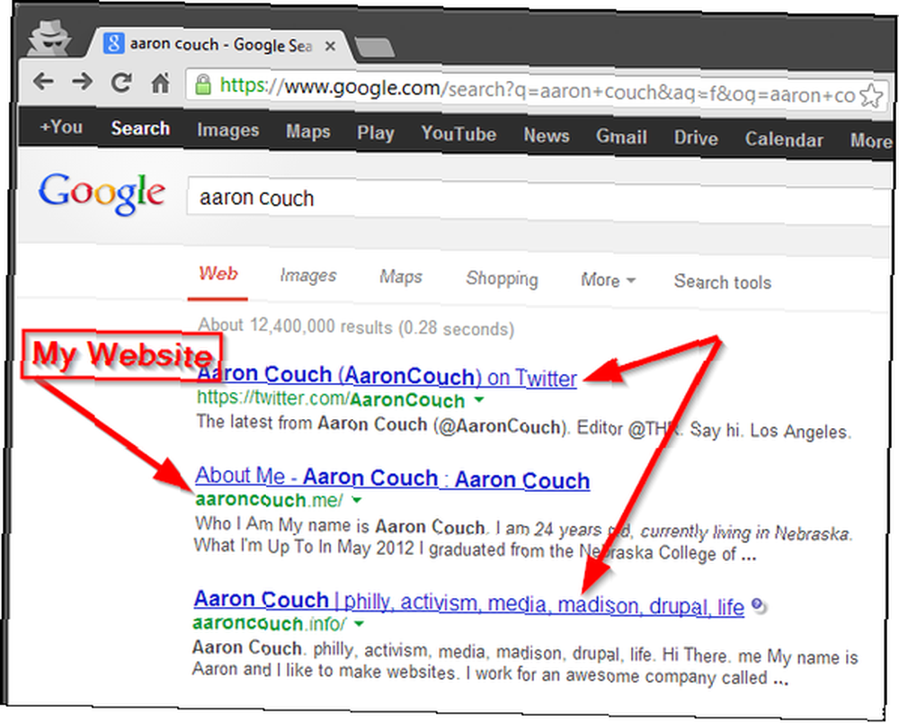Image resolution: width=899 pixels, height=723 pixels.
Task: Open Calendar in the Google bar
Action: 784,140
